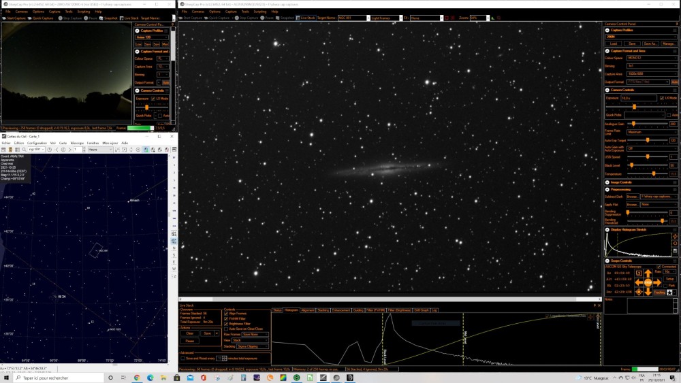Toggle Brightness Filter checkbox in Live Stack
681x383 pixels.
pos(226,324)
